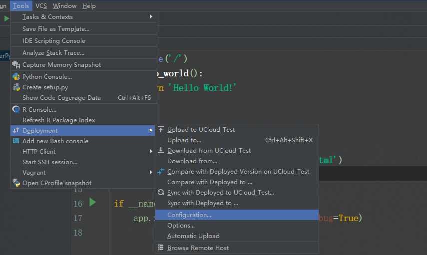Image resolution: width=427 pixels, height=255 pixels.
Task: Click the Download from UCloud_Test icon
Action: [161, 150]
